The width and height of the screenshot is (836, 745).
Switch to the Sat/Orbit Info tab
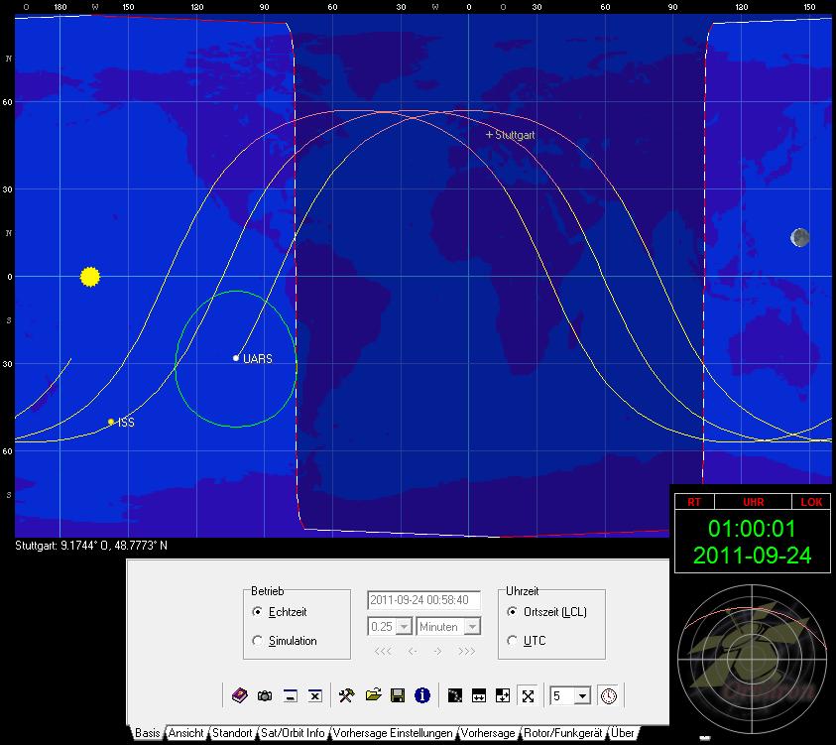(x=293, y=733)
